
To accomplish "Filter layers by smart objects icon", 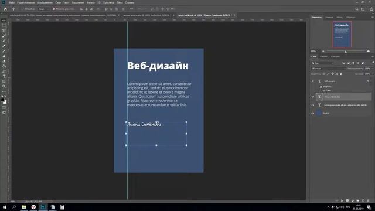I will 363,63.
